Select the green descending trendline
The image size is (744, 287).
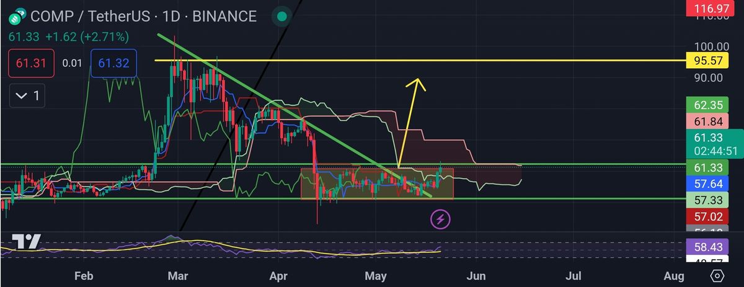[294, 115]
